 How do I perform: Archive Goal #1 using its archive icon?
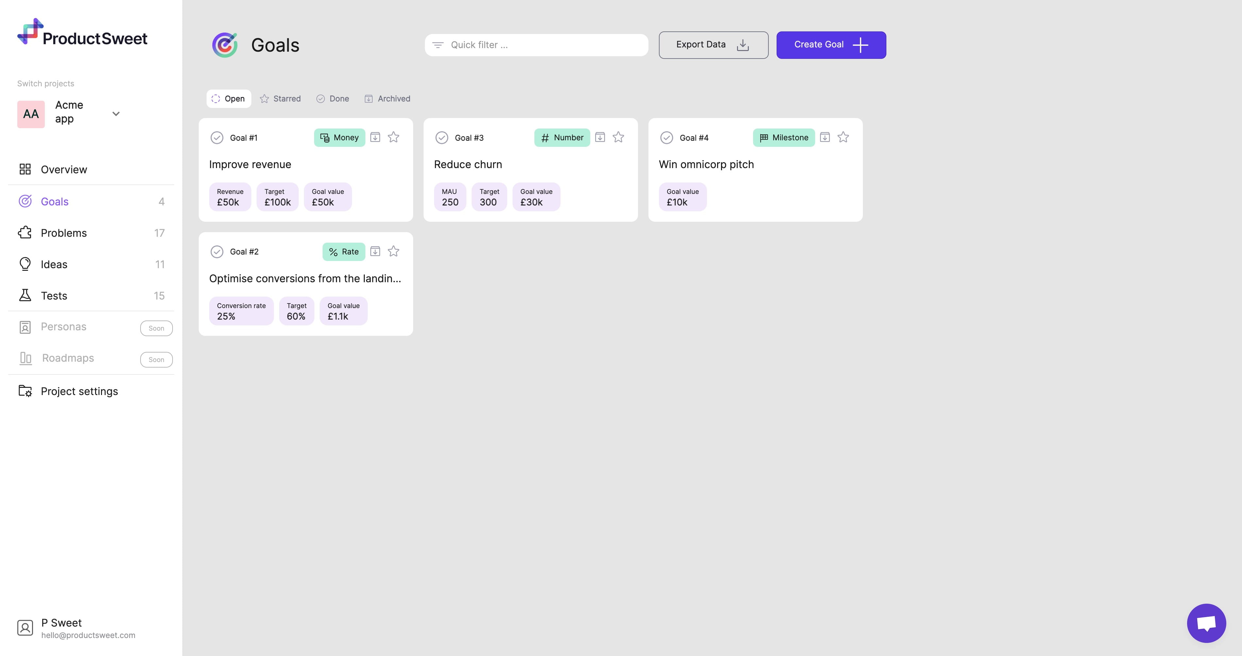[375, 137]
